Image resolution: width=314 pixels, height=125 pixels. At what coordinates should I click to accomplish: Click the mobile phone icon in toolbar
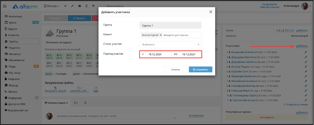pos(86,6)
